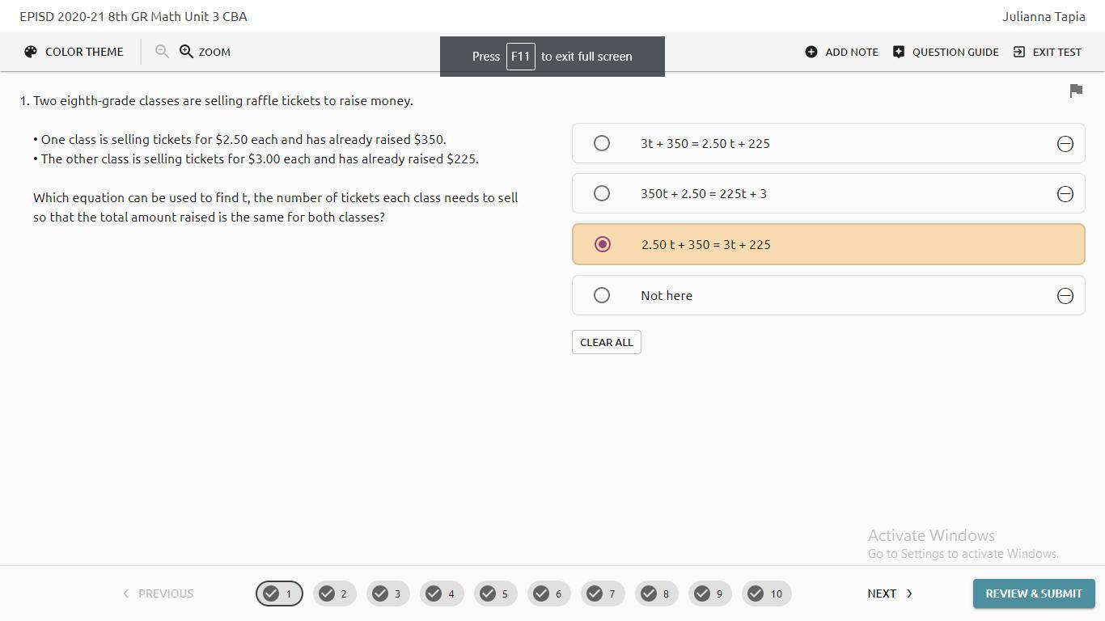Advance with the Next arrow
The width and height of the screenshot is (1105, 621).
(x=890, y=594)
